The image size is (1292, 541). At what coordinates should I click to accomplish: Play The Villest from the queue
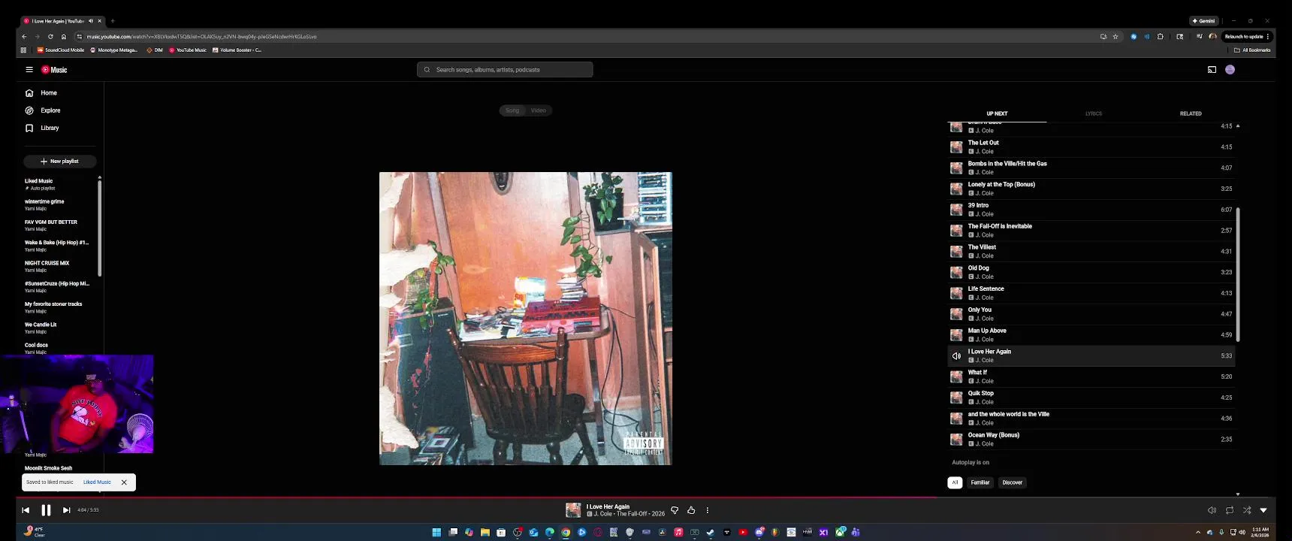[1091, 252]
